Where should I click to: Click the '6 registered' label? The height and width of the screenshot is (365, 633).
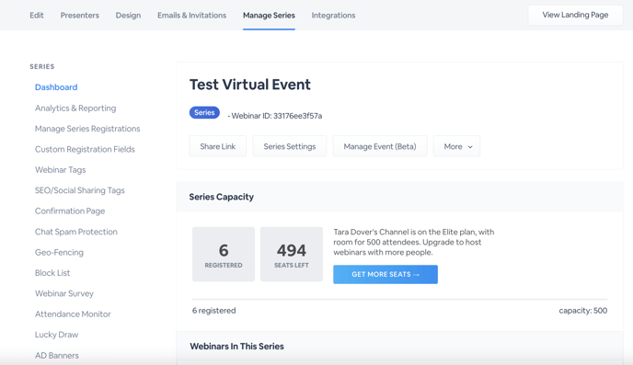click(x=214, y=311)
